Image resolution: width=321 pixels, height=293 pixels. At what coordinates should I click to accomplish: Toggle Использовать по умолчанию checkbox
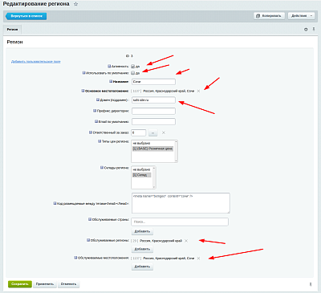point(132,73)
